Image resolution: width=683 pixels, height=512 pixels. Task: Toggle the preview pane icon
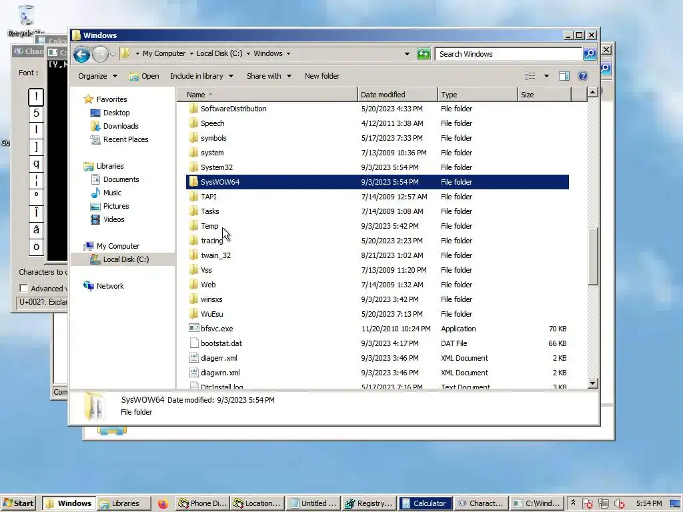tap(564, 76)
